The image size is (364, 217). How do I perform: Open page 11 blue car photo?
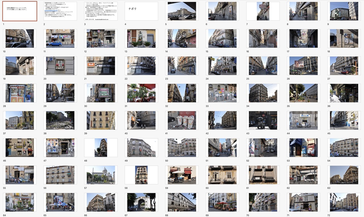click(60, 38)
